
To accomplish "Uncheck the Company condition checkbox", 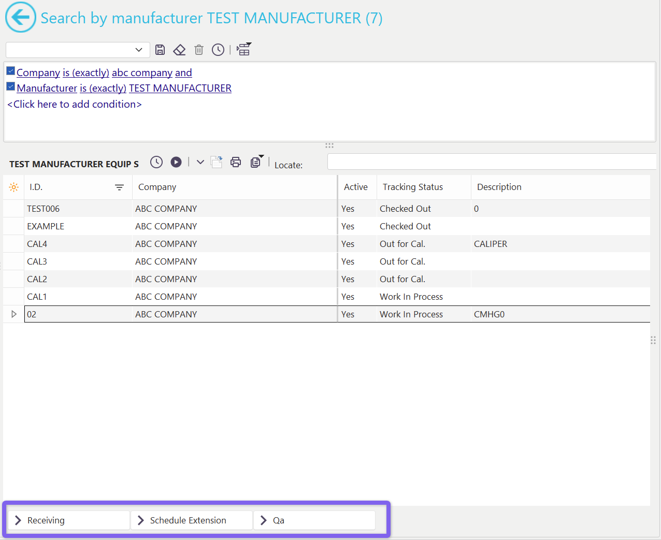I will click(10, 71).
